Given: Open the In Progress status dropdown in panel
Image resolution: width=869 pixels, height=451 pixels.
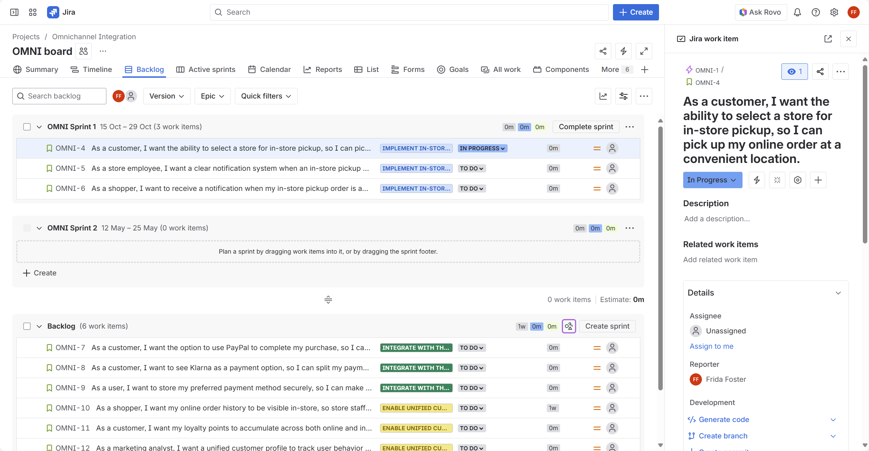Looking at the screenshot, I should tap(712, 180).
